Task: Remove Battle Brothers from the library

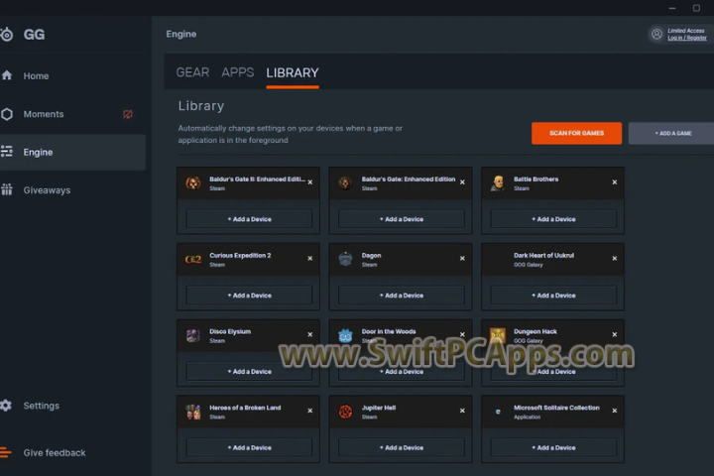Action: [x=614, y=182]
